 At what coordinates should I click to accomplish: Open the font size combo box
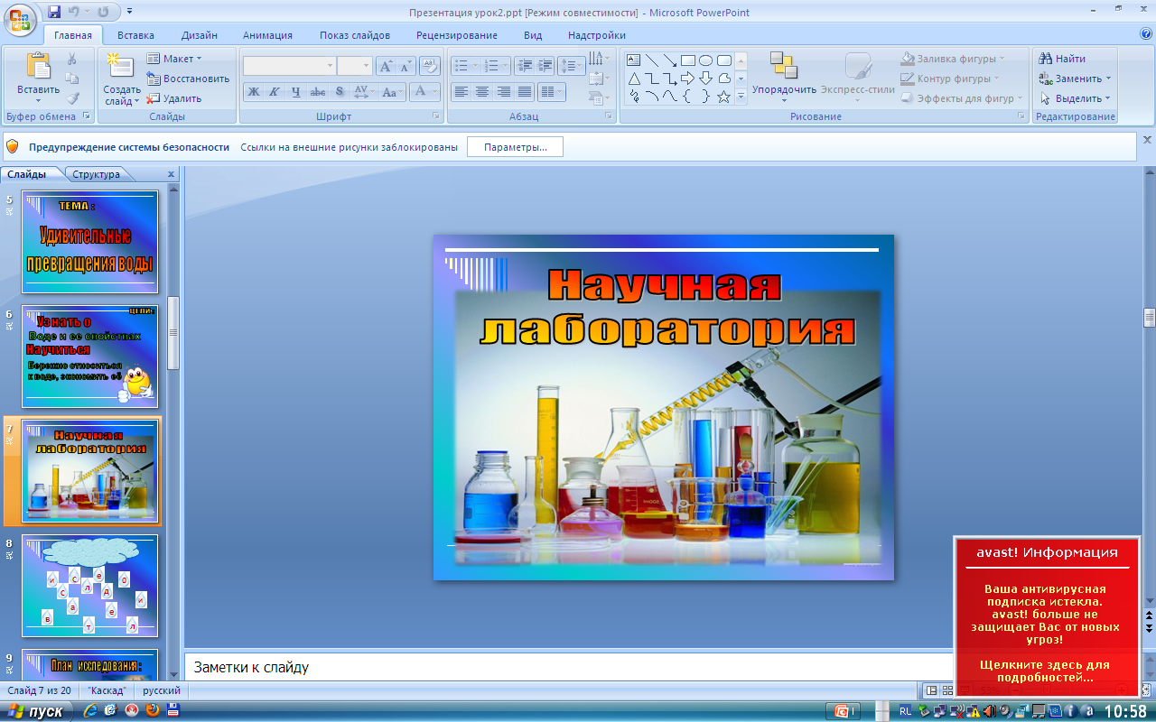point(355,66)
